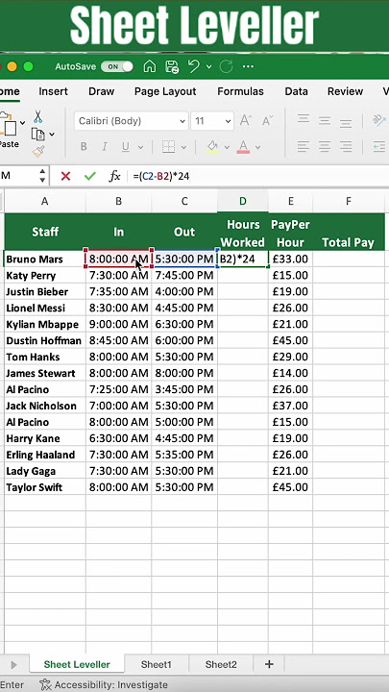Viewport: 389px width, 692px height.
Task: Expand the Font Color dropdown arrow
Action: [x=258, y=147]
